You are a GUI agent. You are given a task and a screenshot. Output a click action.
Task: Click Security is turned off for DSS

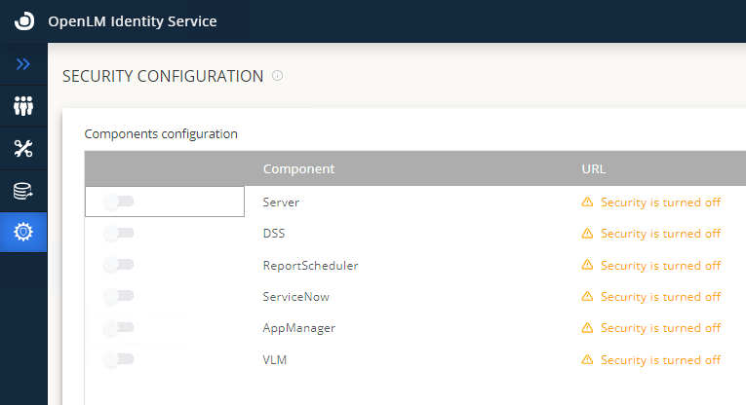[660, 234]
